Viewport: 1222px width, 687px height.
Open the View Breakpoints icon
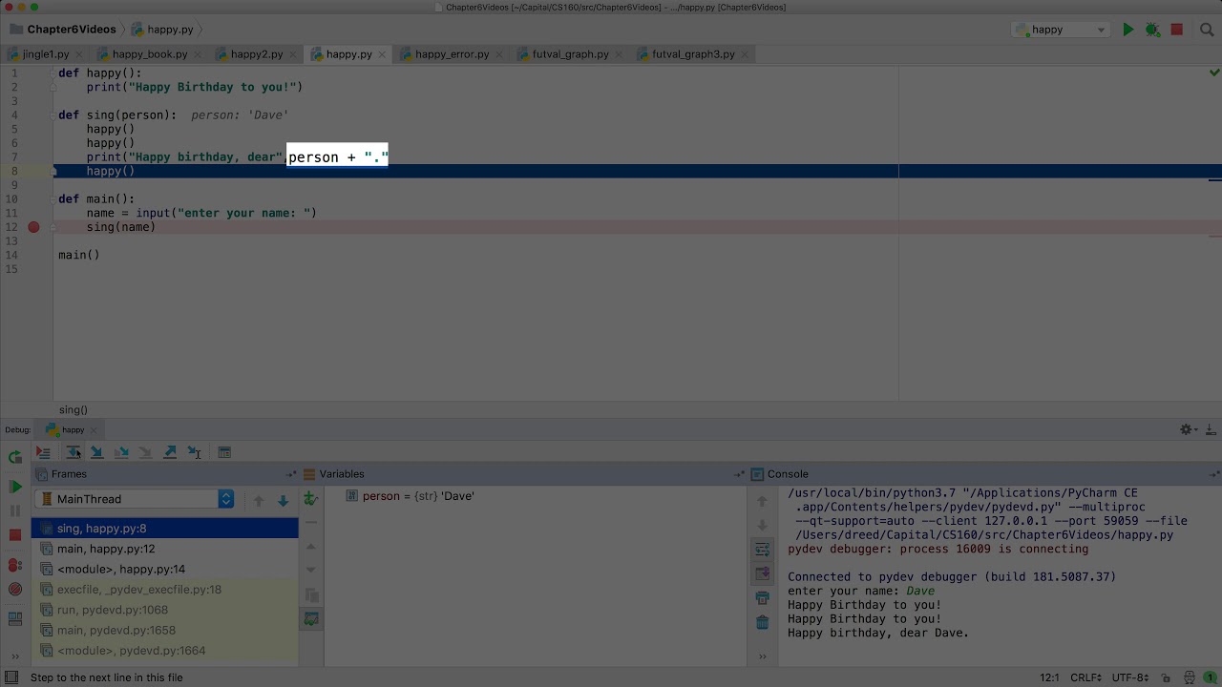pos(15,565)
